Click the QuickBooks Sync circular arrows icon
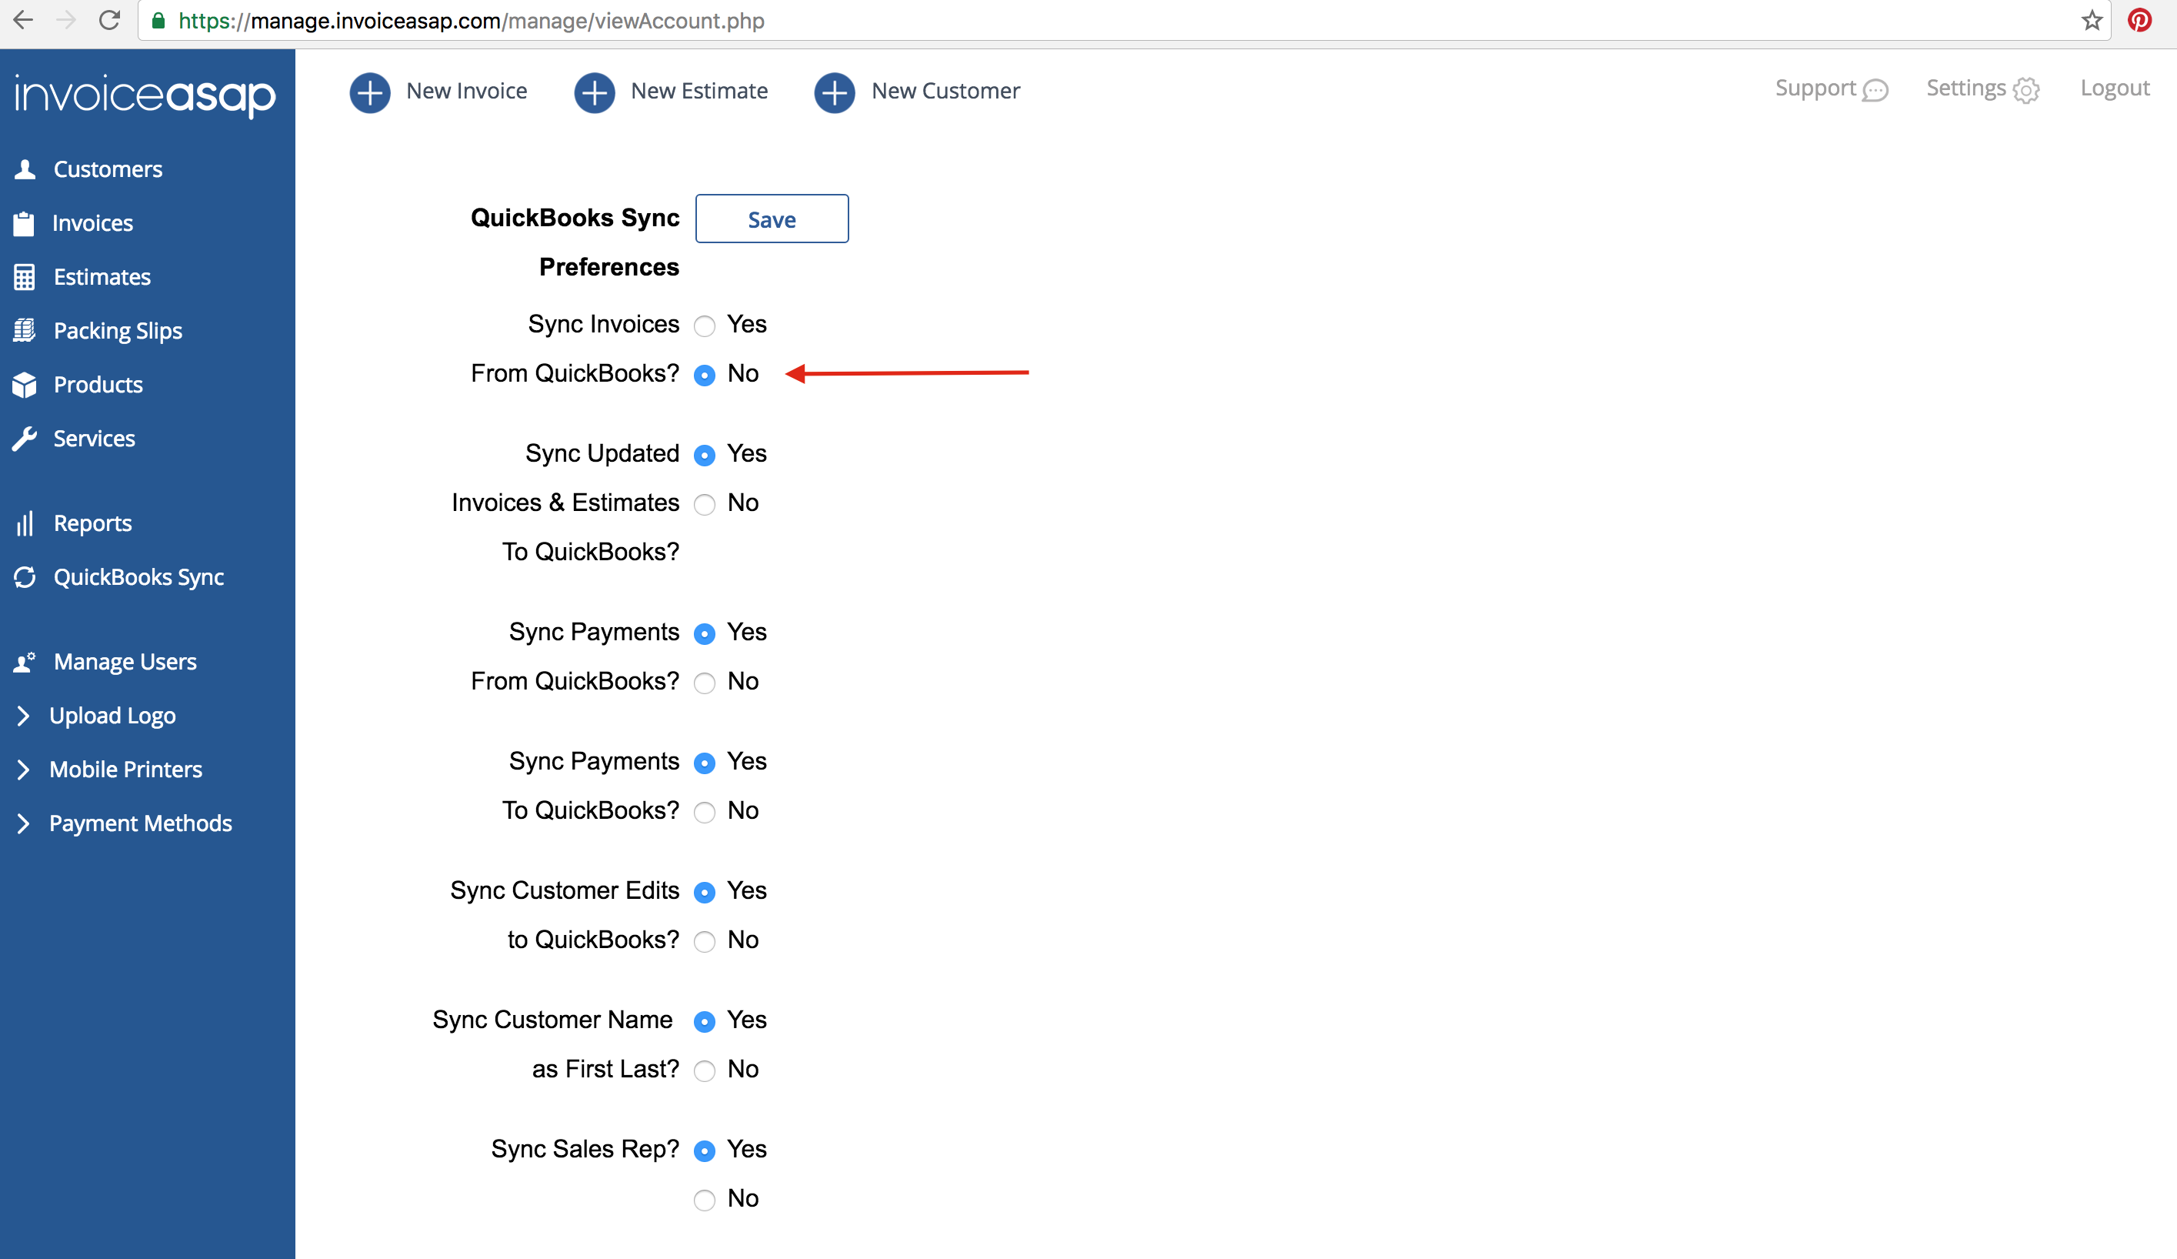This screenshot has width=2177, height=1259. 25,577
